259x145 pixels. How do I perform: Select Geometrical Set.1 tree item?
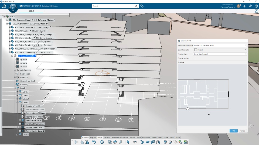[x=28, y=81]
